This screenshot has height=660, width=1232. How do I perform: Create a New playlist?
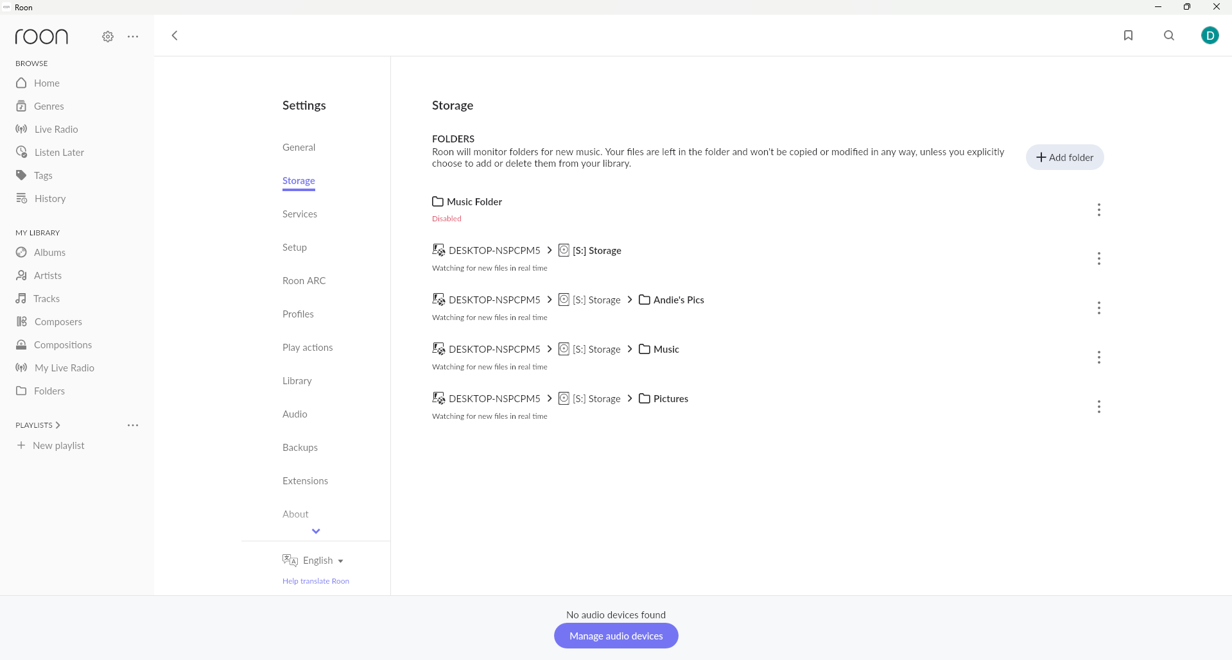tap(58, 446)
